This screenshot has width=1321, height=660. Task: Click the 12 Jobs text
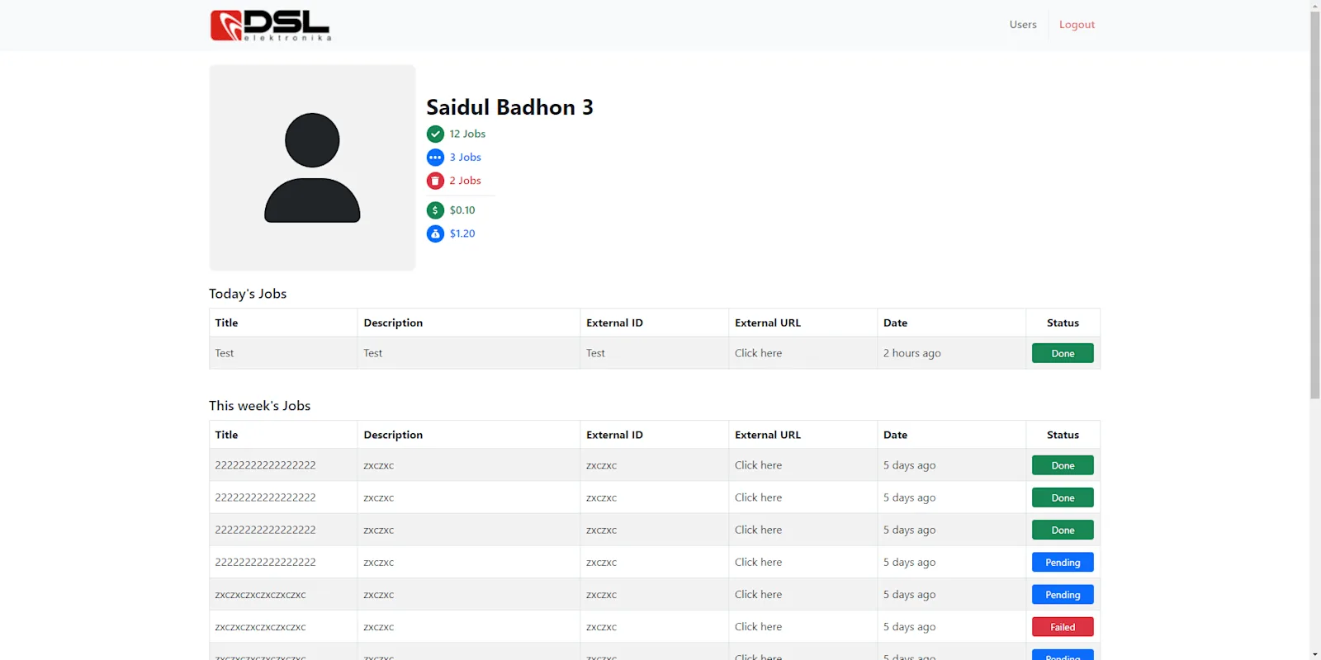467,134
